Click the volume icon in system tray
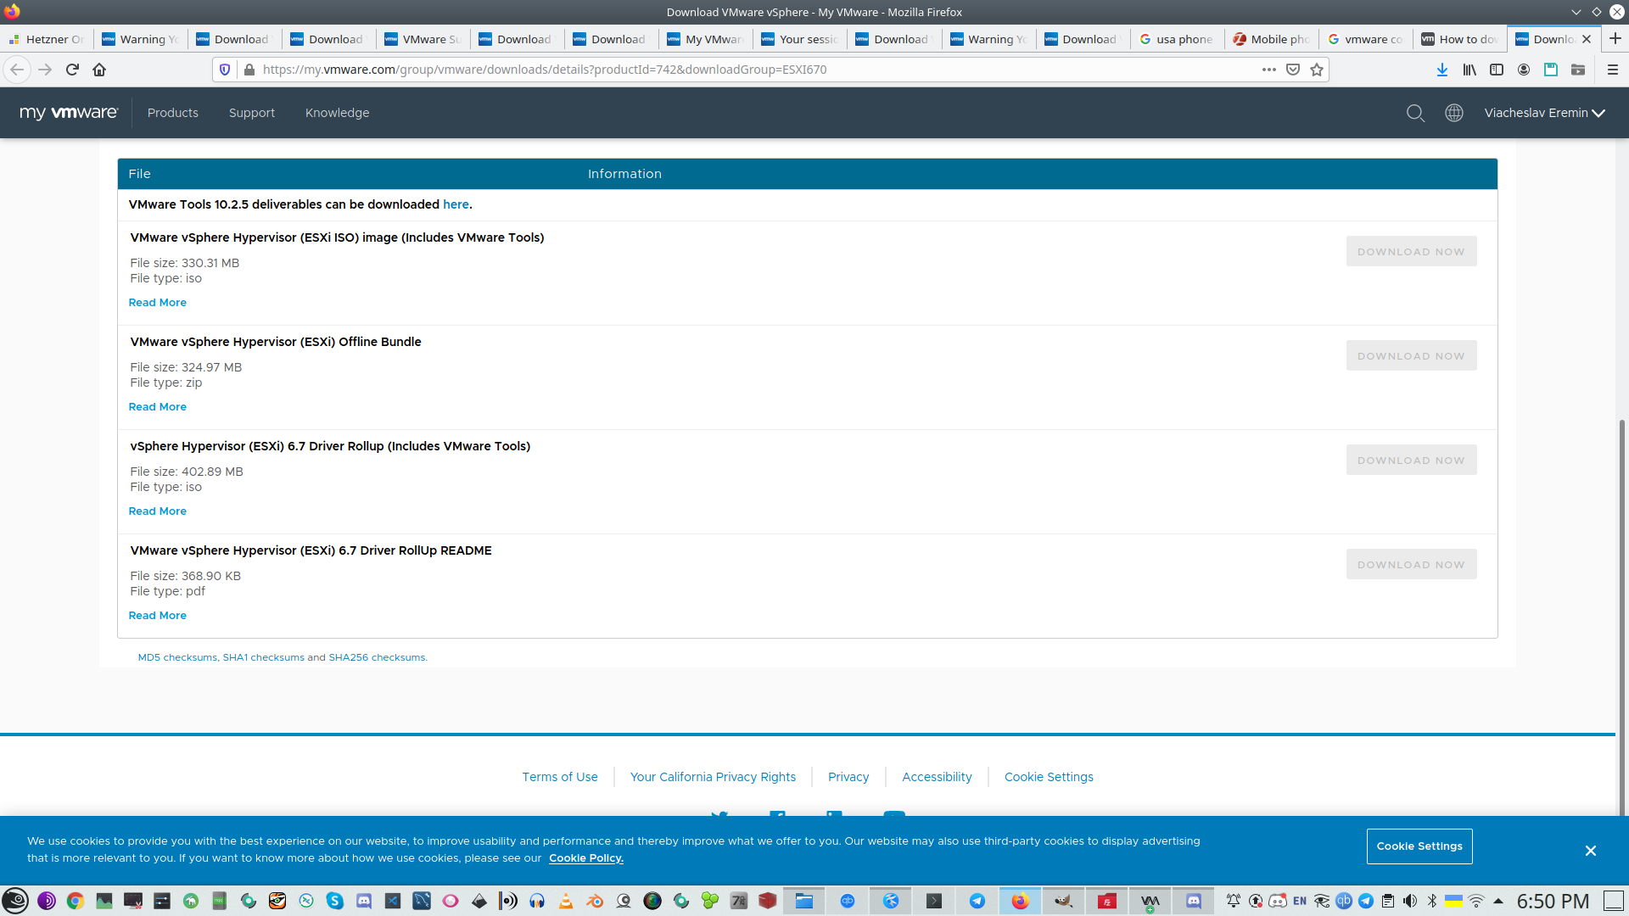Screen dimensions: 1629x916 coord(1410,901)
